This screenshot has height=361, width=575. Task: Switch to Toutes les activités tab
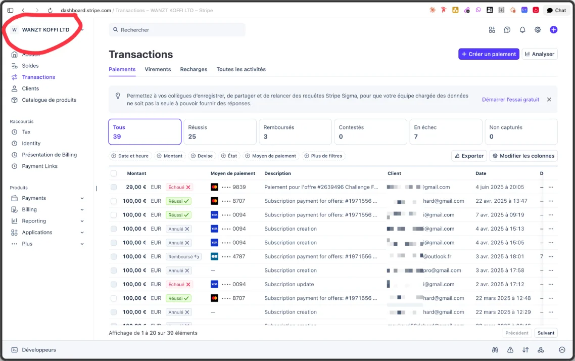click(241, 69)
